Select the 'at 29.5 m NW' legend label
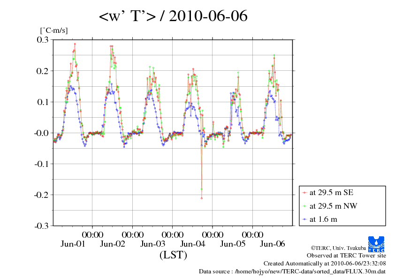 pos(330,206)
